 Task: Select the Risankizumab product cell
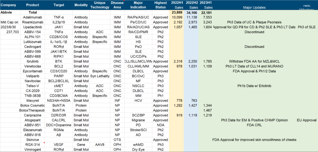(33, 22)
